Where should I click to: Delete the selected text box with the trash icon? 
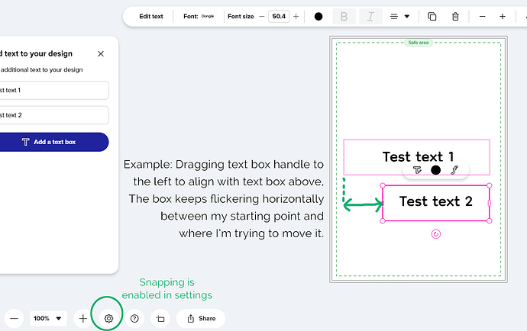coord(455,17)
